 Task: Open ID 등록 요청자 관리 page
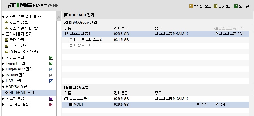[25, 51]
